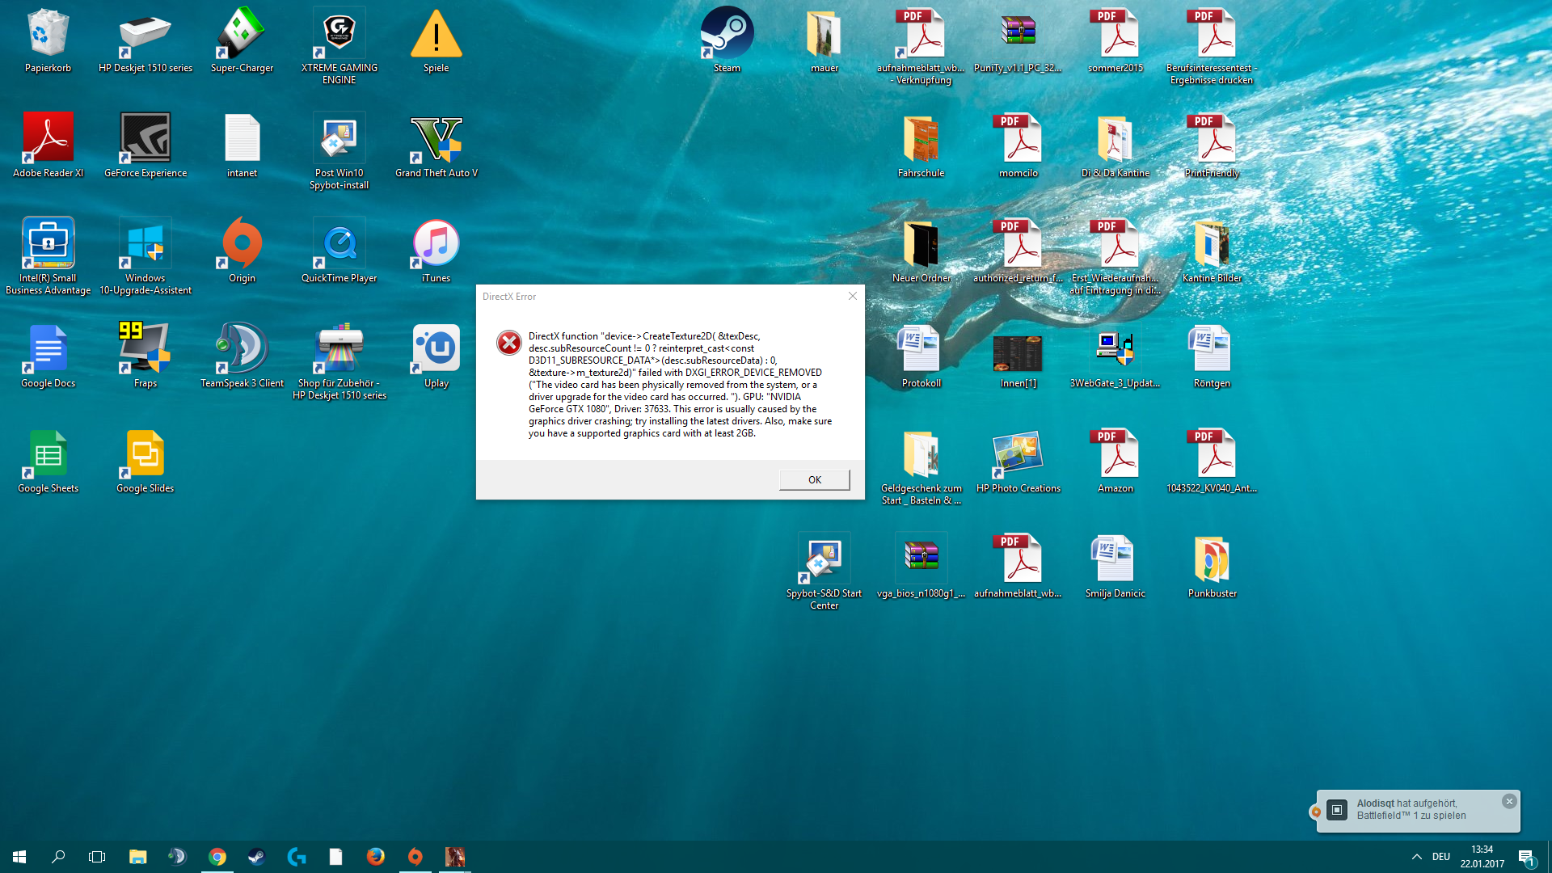Image resolution: width=1552 pixels, height=873 pixels.
Task: Open the Windows Start menu
Action: (19, 857)
